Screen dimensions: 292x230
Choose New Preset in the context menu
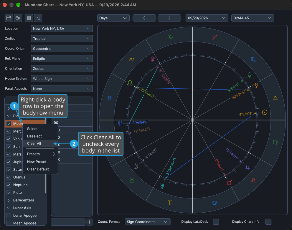(40, 162)
